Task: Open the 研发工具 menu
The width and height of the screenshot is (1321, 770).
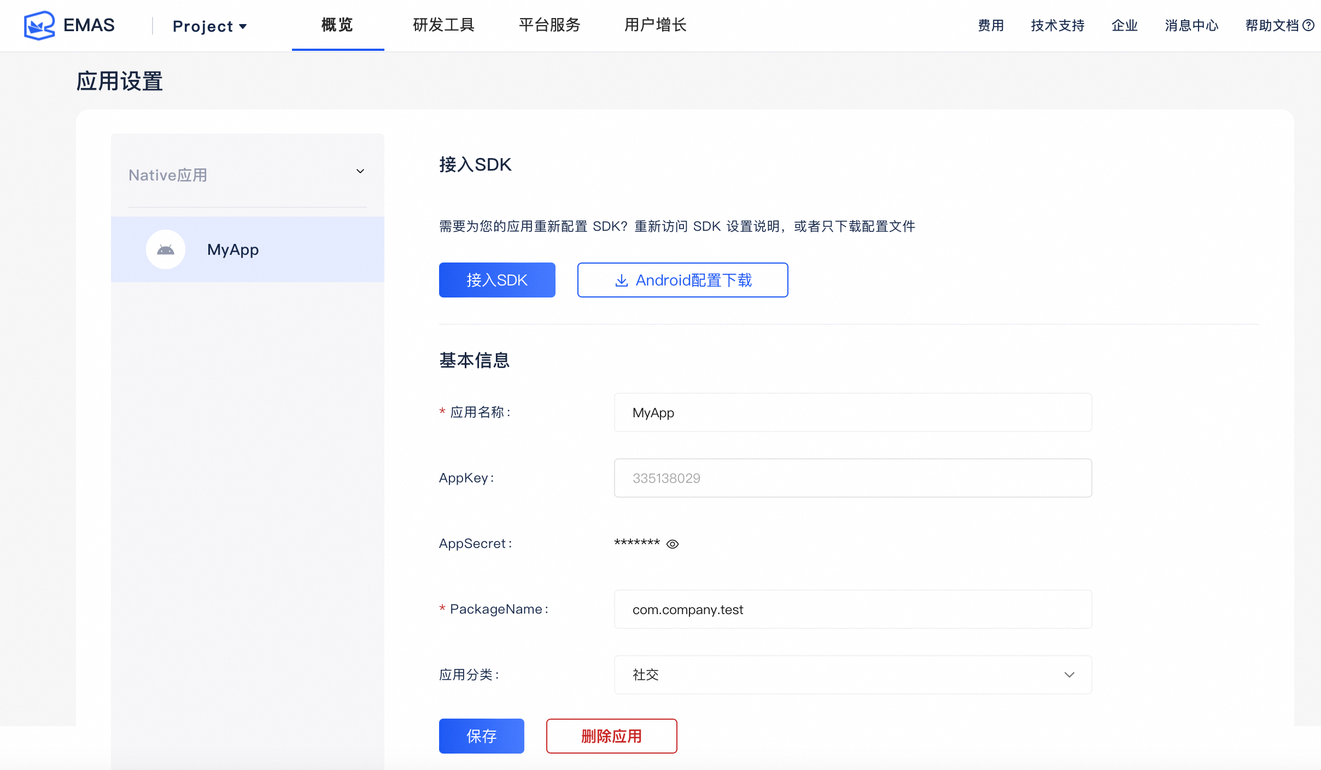Action: (x=443, y=25)
